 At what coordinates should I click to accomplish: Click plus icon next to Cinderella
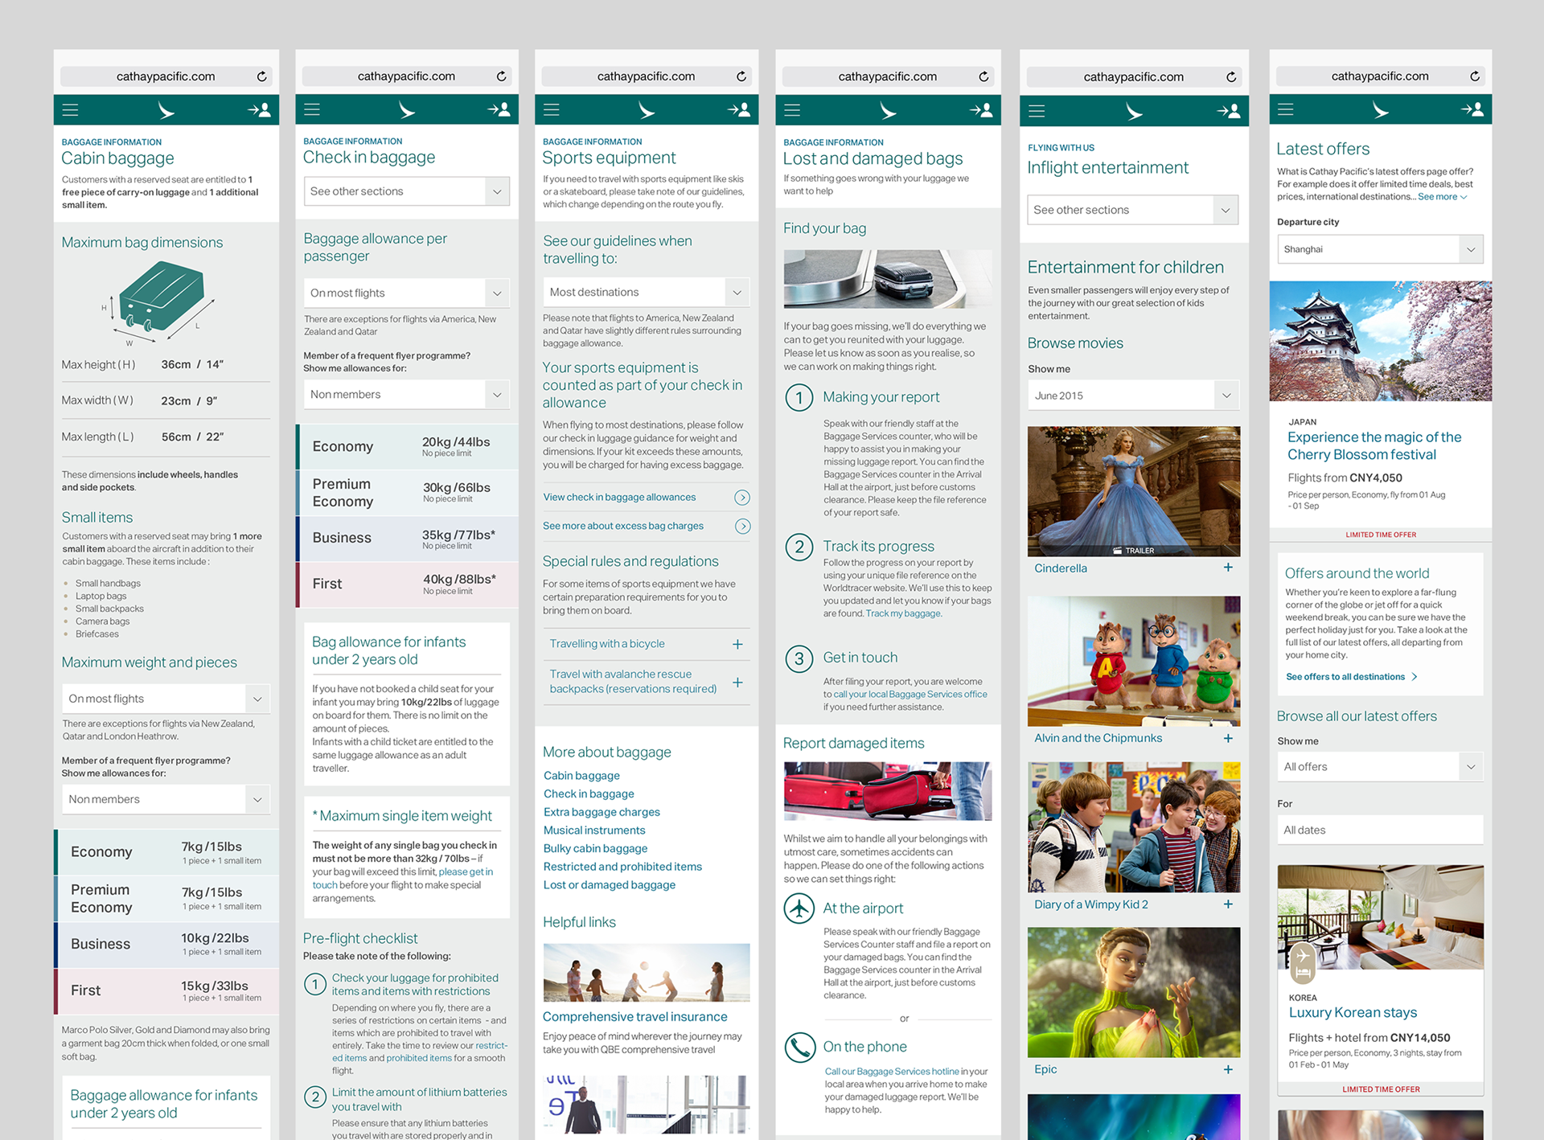[x=1228, y=568]
